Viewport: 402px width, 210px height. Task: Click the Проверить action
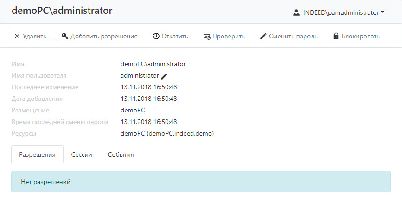229,37
